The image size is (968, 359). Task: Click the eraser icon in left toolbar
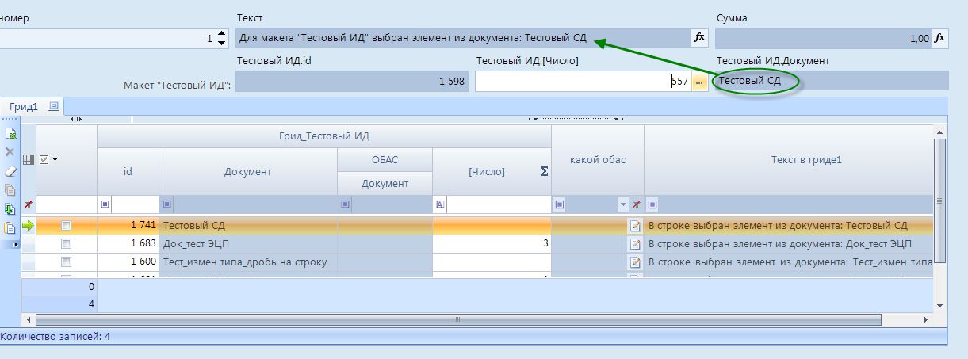pyautogui.click(x=10, y=170)
